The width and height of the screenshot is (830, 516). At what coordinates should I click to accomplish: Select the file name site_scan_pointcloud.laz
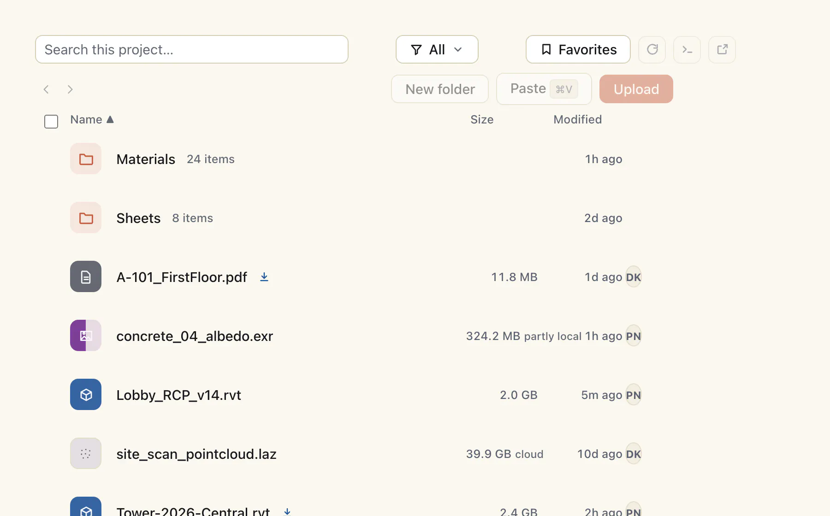click(196, 454)
